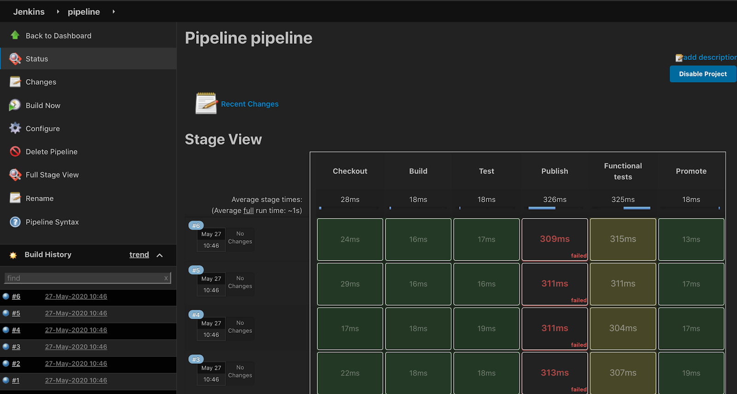The image size is (737, 394).
Task: Open build #1 link in history
Action: pyautogui.click(x=16, y=380)
